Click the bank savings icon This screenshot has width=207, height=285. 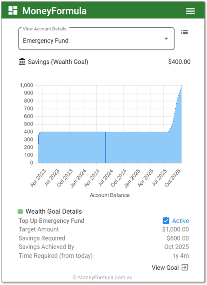click(22, 61)
